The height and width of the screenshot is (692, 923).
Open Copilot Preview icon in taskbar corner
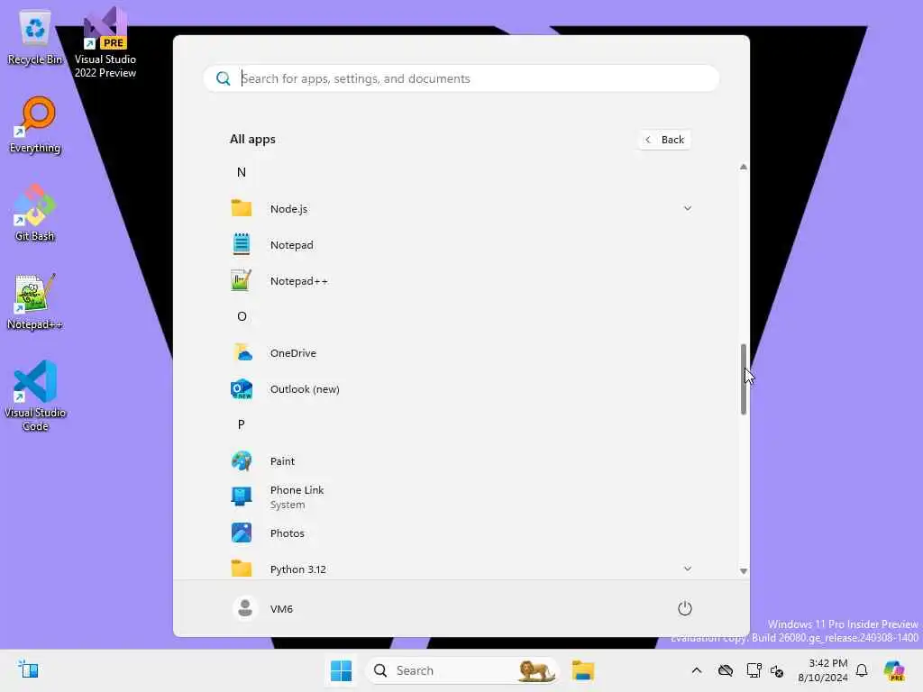click(x=894, y=670)
